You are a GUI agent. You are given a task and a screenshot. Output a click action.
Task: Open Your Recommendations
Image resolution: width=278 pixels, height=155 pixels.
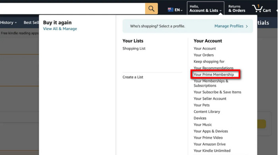coord(214,68)
